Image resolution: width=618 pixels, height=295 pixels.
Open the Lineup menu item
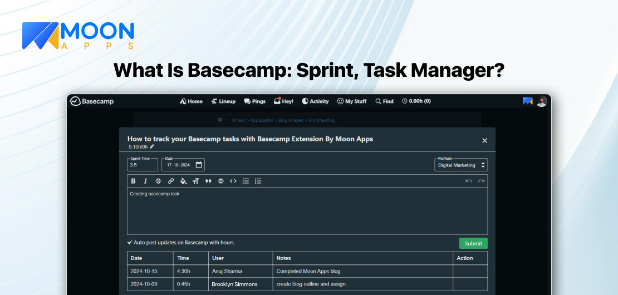223,101
